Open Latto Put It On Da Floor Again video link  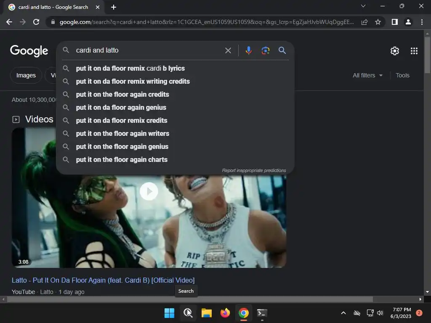tap(103, 280)
